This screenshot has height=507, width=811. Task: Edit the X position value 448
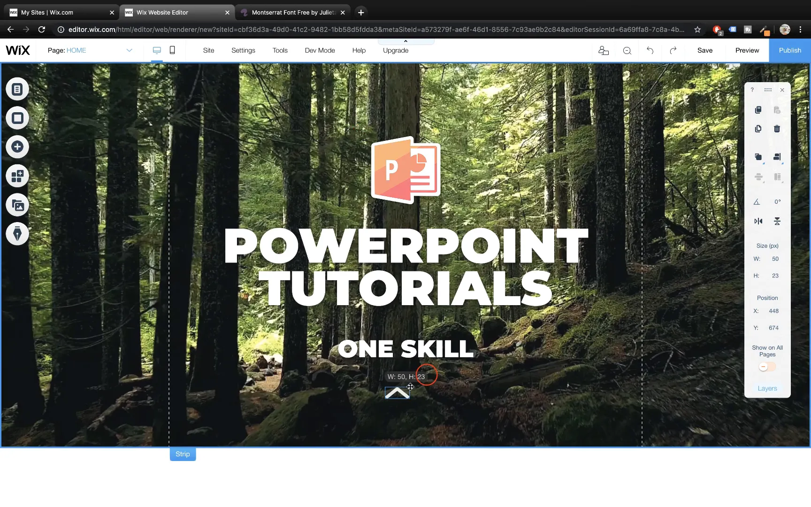[773, 311]
